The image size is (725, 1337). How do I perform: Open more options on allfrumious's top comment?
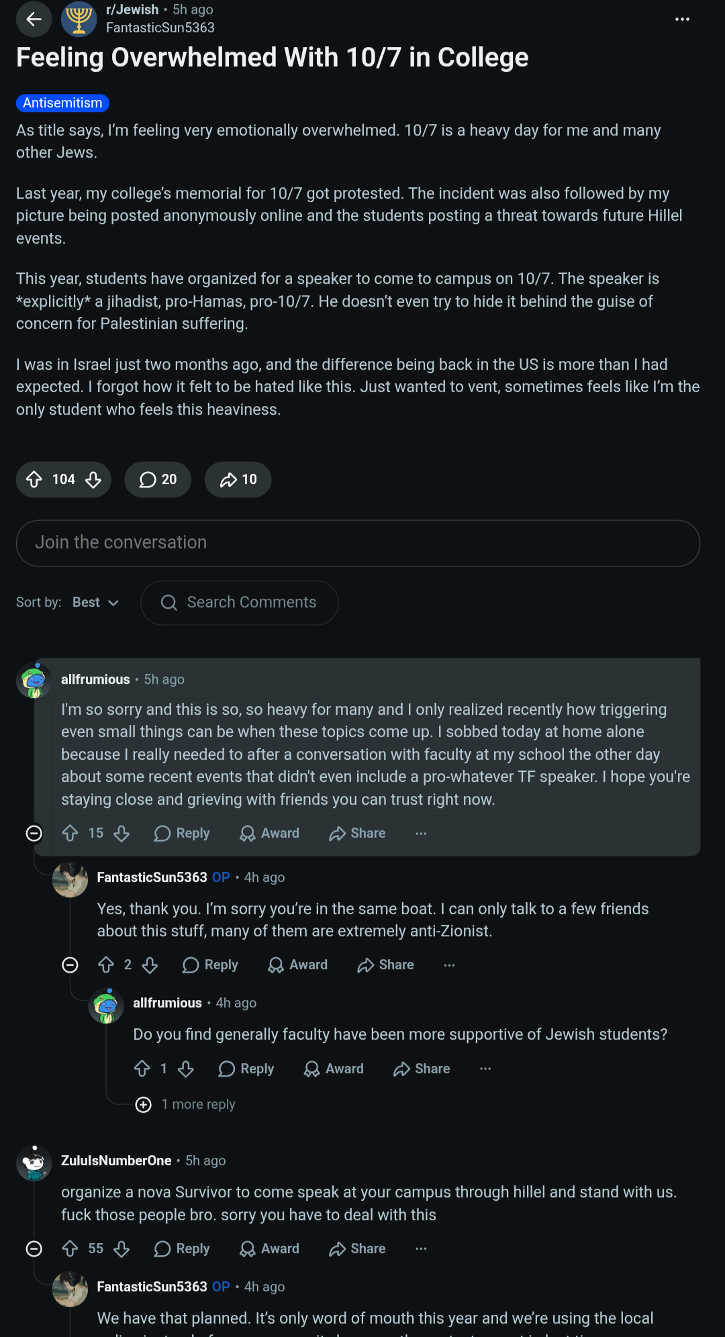421,833
